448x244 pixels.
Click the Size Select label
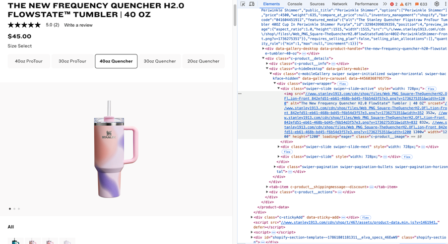coord(20,46)
